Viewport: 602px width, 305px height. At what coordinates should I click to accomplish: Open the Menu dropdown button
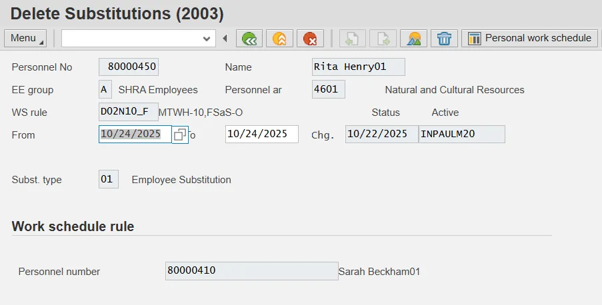[25, 39]
